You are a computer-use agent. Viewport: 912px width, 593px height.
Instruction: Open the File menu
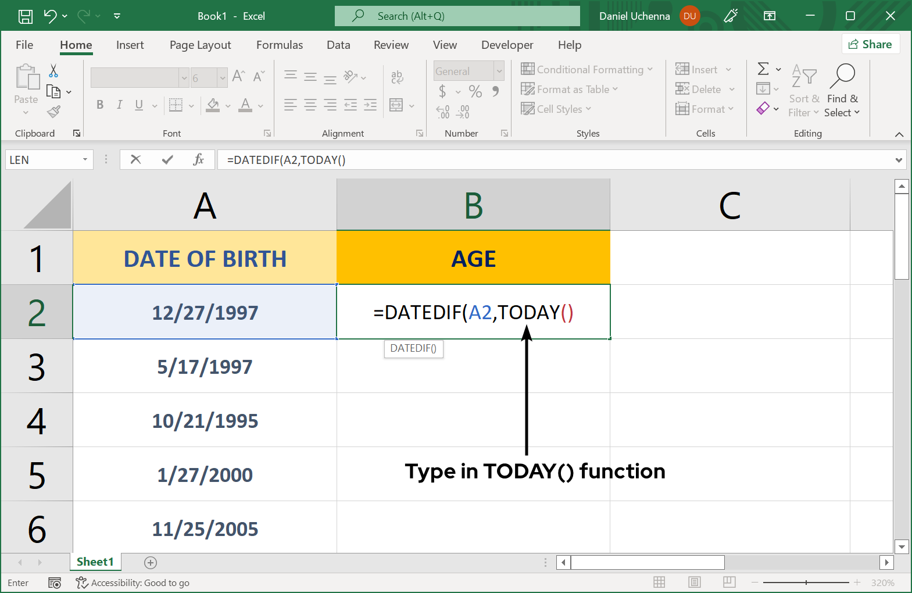click(x=24, y=45)
